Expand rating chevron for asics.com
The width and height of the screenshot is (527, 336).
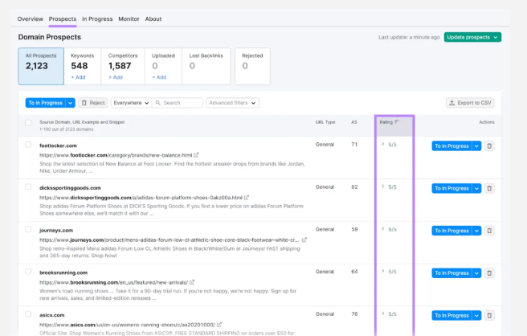[383, 313]
